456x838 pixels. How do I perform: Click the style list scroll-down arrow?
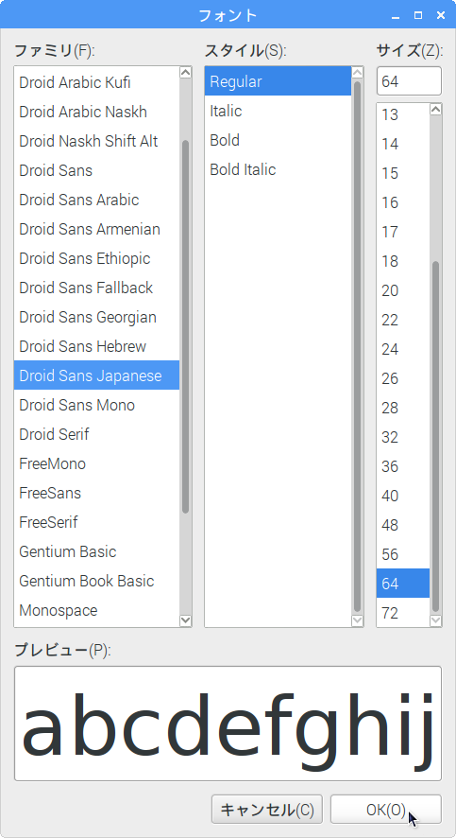[x=357, y=620]
